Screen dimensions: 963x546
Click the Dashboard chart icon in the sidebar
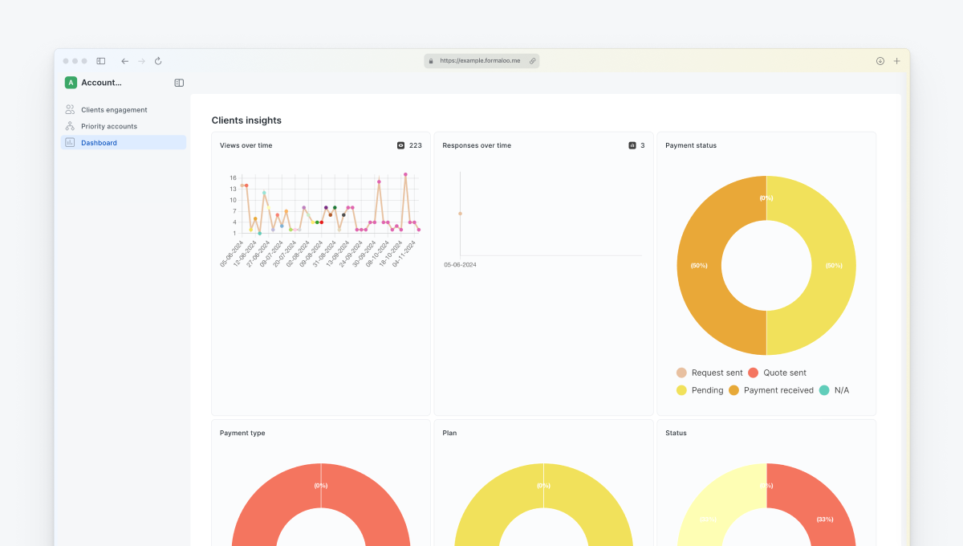[x=70, y=143]
